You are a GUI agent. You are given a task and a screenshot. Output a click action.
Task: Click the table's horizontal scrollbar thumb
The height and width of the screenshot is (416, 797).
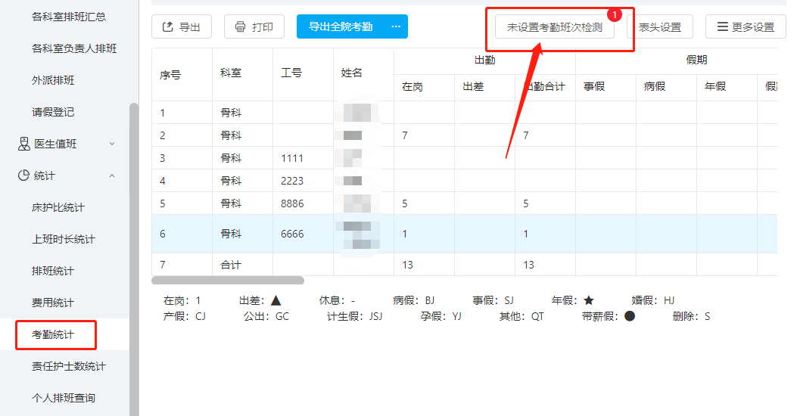pos(228,281)
